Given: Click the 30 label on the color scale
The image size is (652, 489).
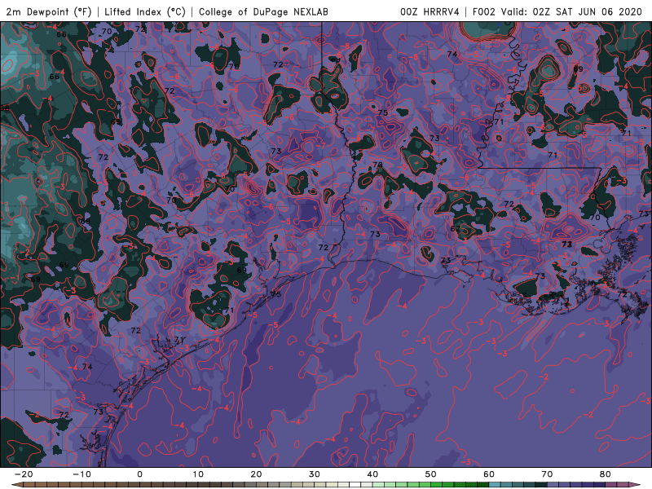Looking at the screenshot, I should tap(315, 474).
